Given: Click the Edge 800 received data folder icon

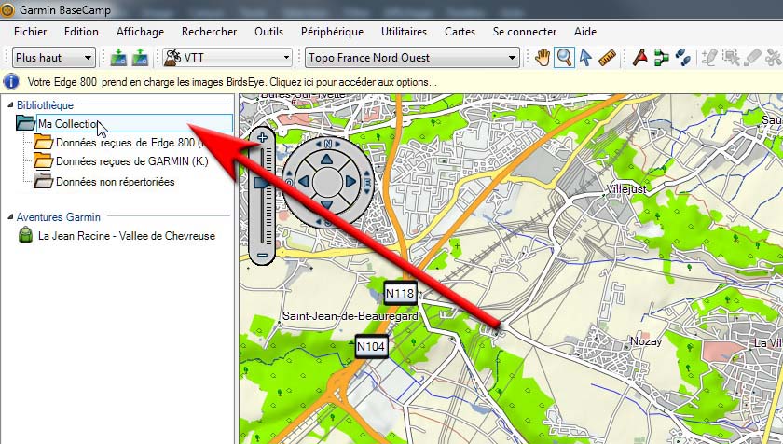Looking at the screenshot, I should coord(44,143).
